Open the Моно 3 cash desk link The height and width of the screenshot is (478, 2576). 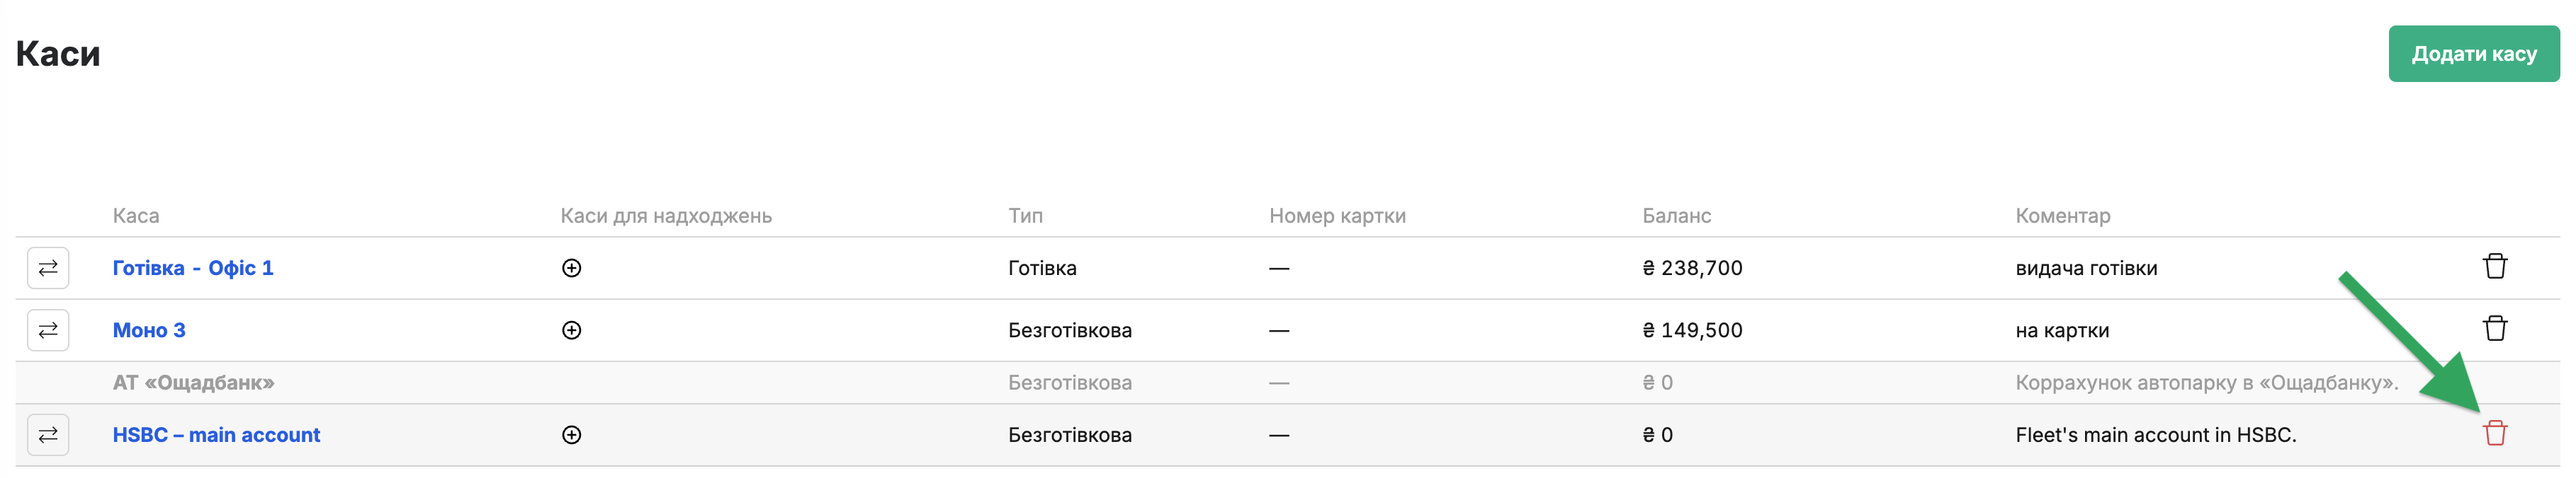coord(149,330)
